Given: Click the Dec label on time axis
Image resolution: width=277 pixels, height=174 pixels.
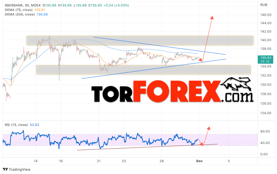Looking at the screenshot, I should click(x=199, y=161).
